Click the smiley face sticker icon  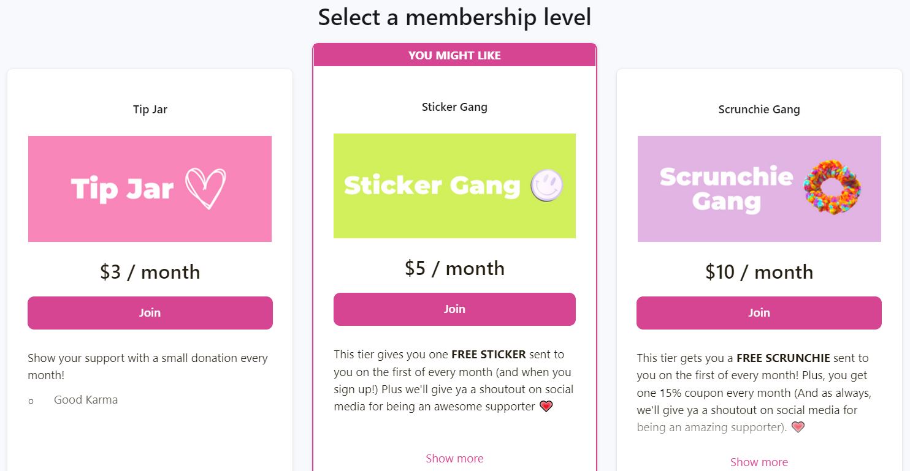point(547,186)
